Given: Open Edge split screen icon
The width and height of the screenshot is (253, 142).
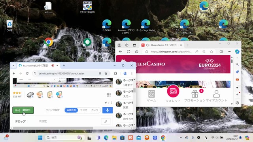Looking at the screenshot, I should click(221, 52).
